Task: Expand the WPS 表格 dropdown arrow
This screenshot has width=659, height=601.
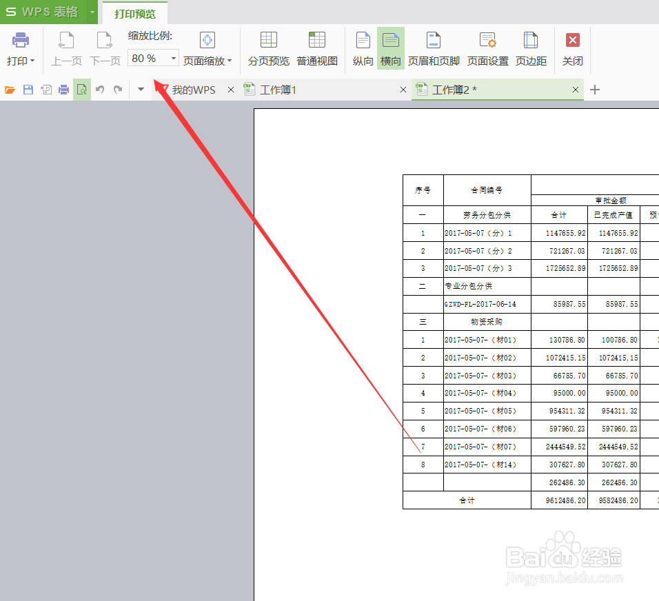Action: pyautogui.click(x=92, y=12)
